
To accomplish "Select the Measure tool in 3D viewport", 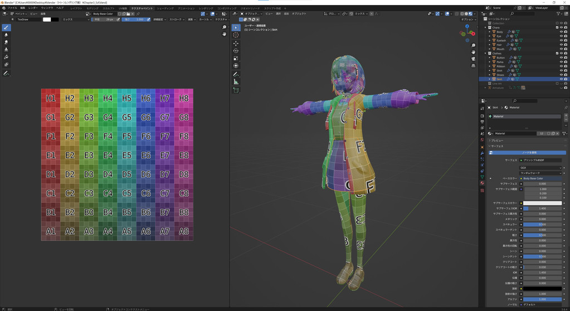I will 236,82.
